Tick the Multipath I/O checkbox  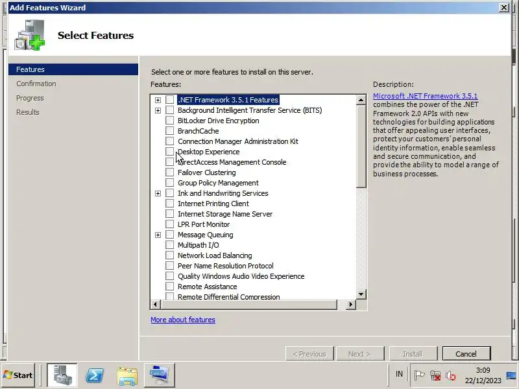169,245
